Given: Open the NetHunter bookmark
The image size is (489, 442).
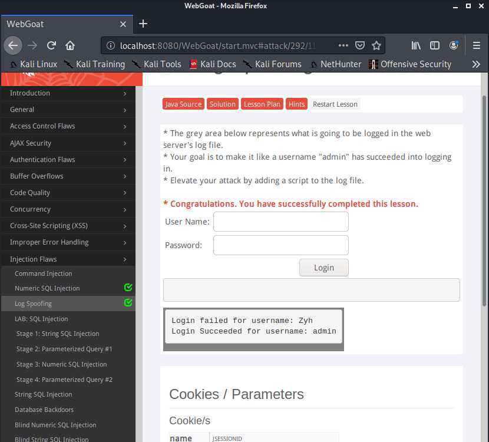Looking at the screenshot, I should [x=336, y=64].
